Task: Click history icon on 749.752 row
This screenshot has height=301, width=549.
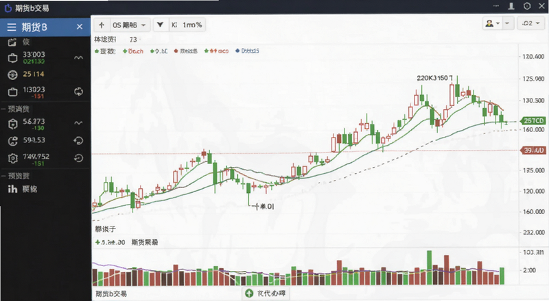Action: coord(78,158)
